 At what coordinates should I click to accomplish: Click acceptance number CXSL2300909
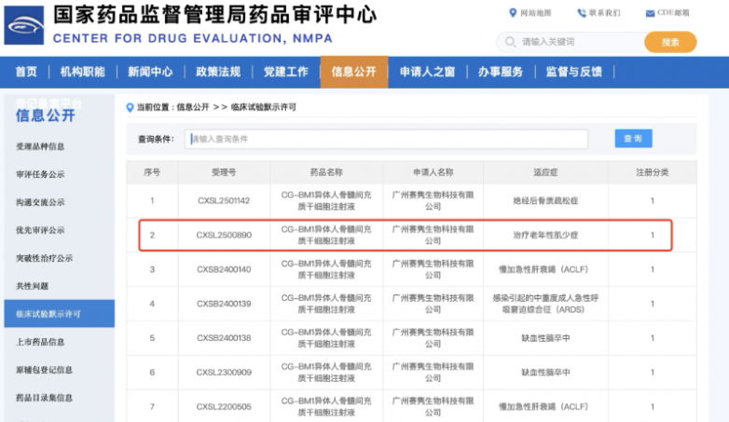[224, 373]
